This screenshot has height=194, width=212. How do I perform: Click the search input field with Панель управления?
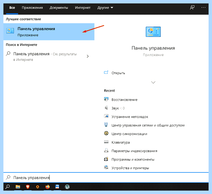point(106,177)
